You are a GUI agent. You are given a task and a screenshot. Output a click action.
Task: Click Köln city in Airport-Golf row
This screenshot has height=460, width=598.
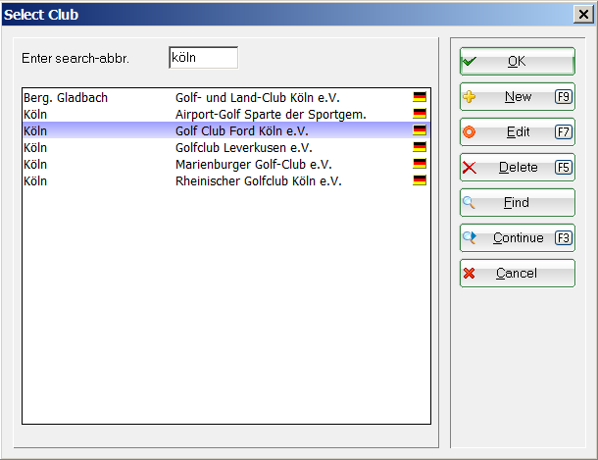pyautogui.click(x=35, y=115)
